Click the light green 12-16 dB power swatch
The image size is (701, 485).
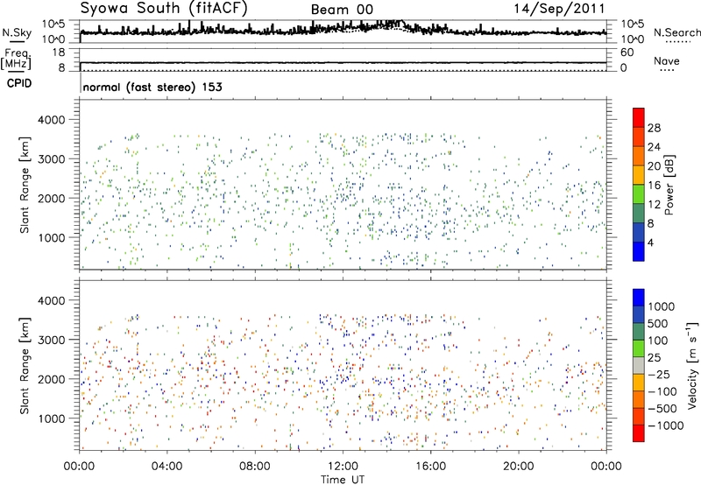pos(639,194)
